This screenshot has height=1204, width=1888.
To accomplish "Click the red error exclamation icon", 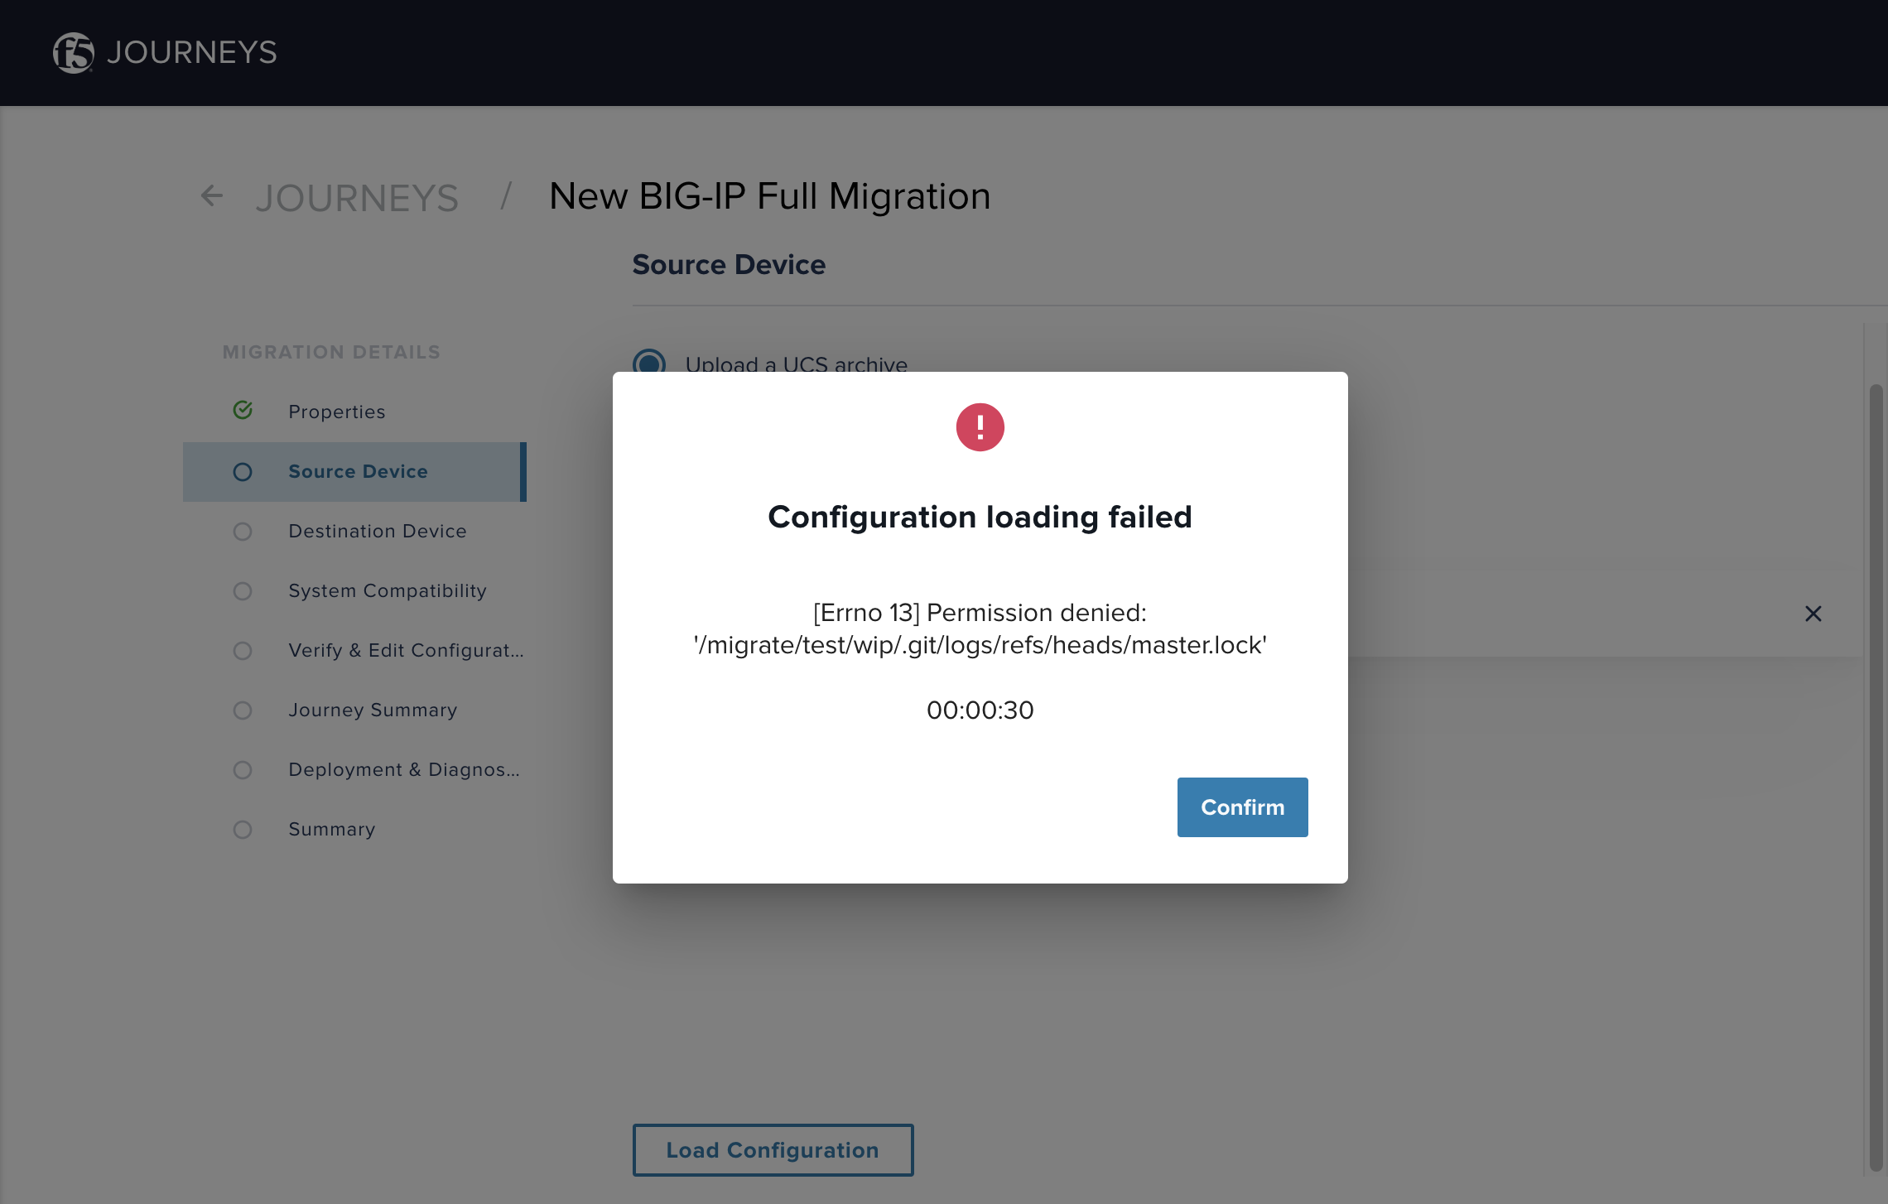I will (980, 427).
